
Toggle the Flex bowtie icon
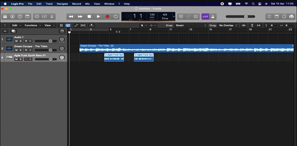pos(83,25)
